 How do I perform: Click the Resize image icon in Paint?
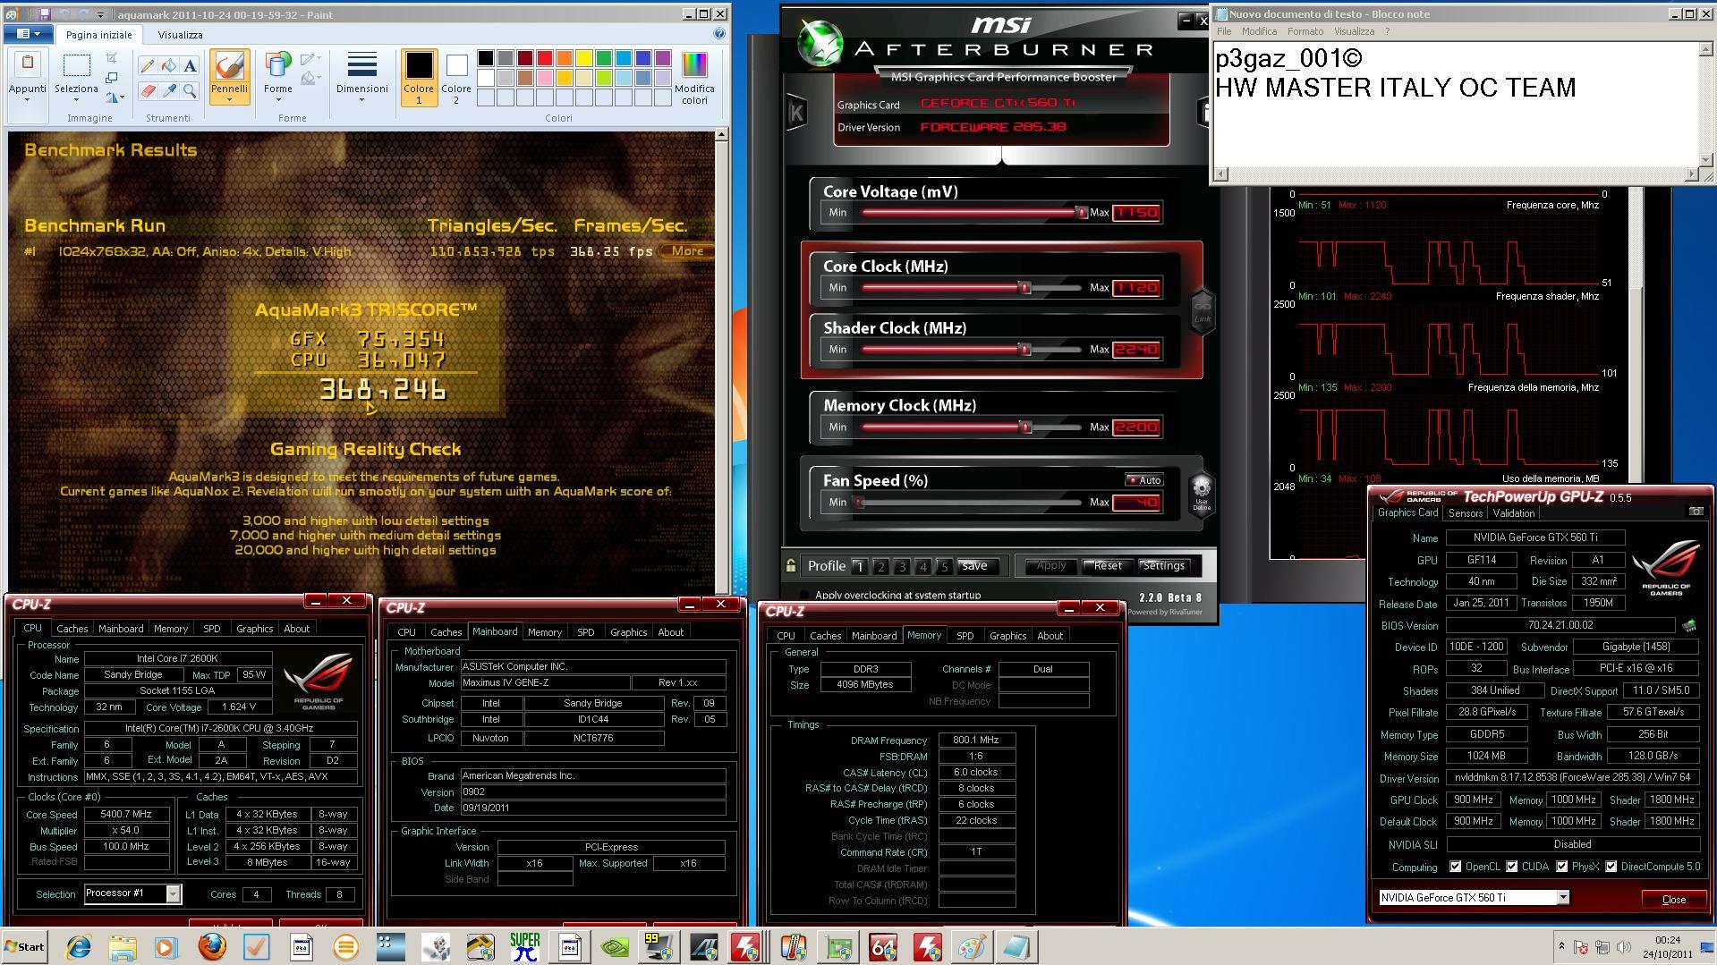pos(112,79)
